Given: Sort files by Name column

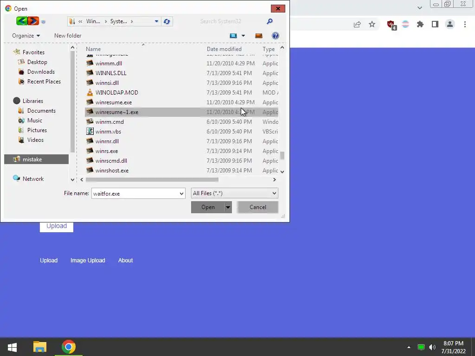Looking at the screenshot, I should [x=93, y=49].
